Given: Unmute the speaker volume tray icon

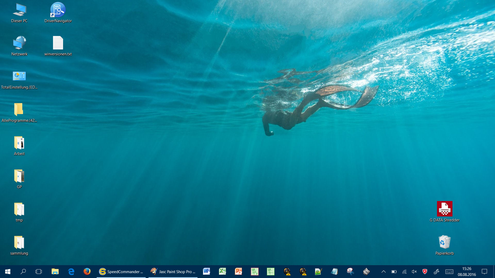Looking at the screenshot, I should tap(414, 272).
